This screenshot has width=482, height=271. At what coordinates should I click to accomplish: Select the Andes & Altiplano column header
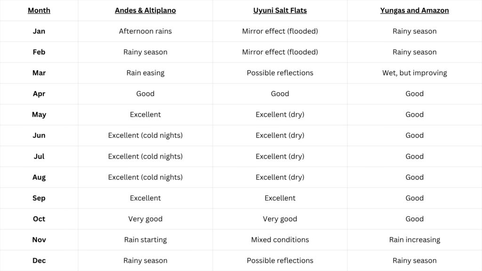click(x=145, y=10)
